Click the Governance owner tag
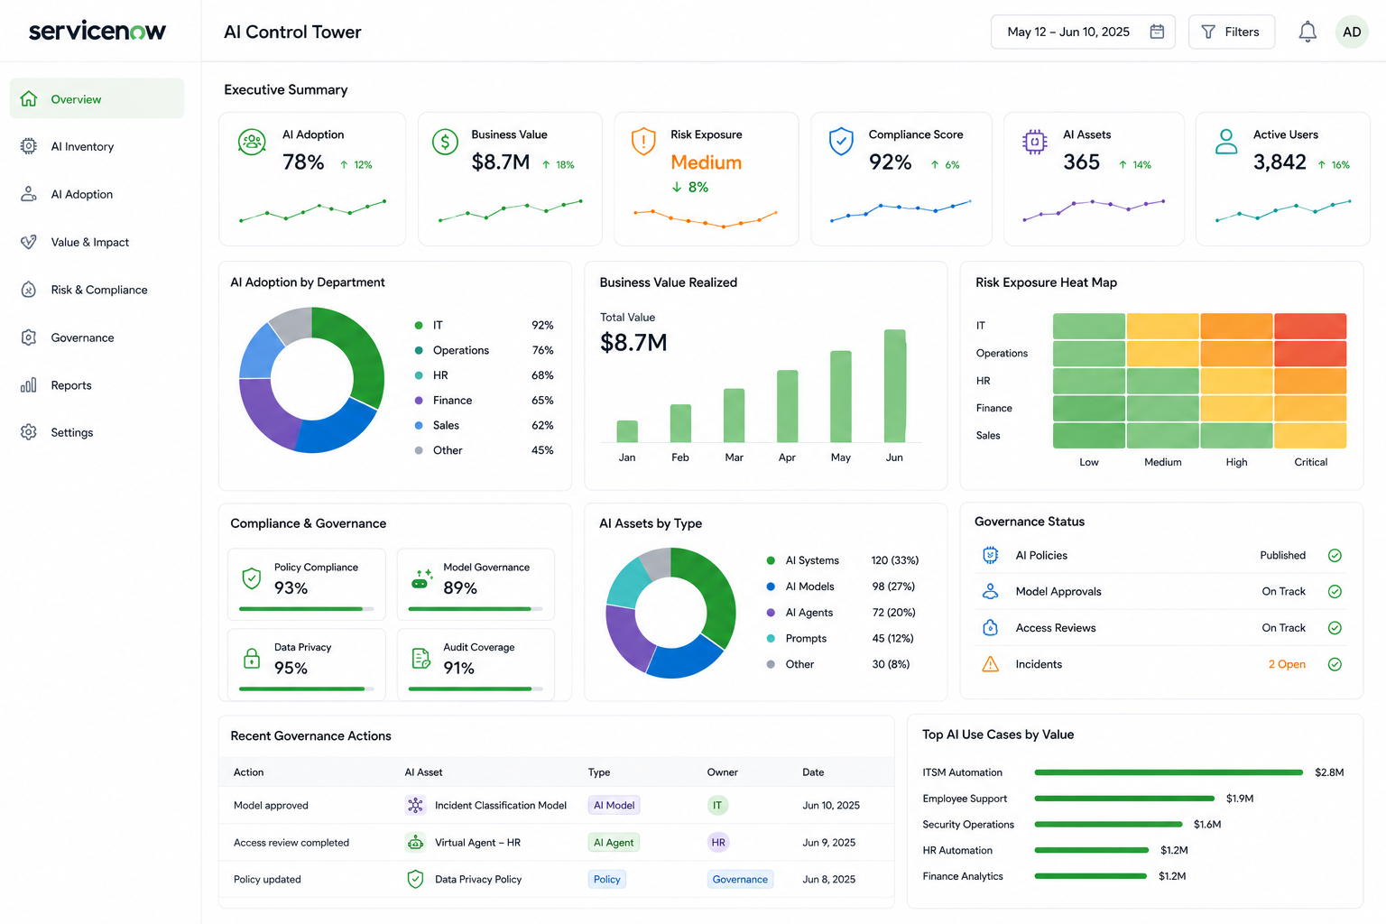The height and width of the screenshot is (924, 1386). 740,879
